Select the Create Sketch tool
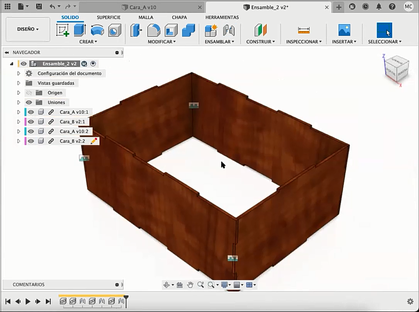Viewport: 419px width, 312px height. pyautogui.click(x=63, y=30)
